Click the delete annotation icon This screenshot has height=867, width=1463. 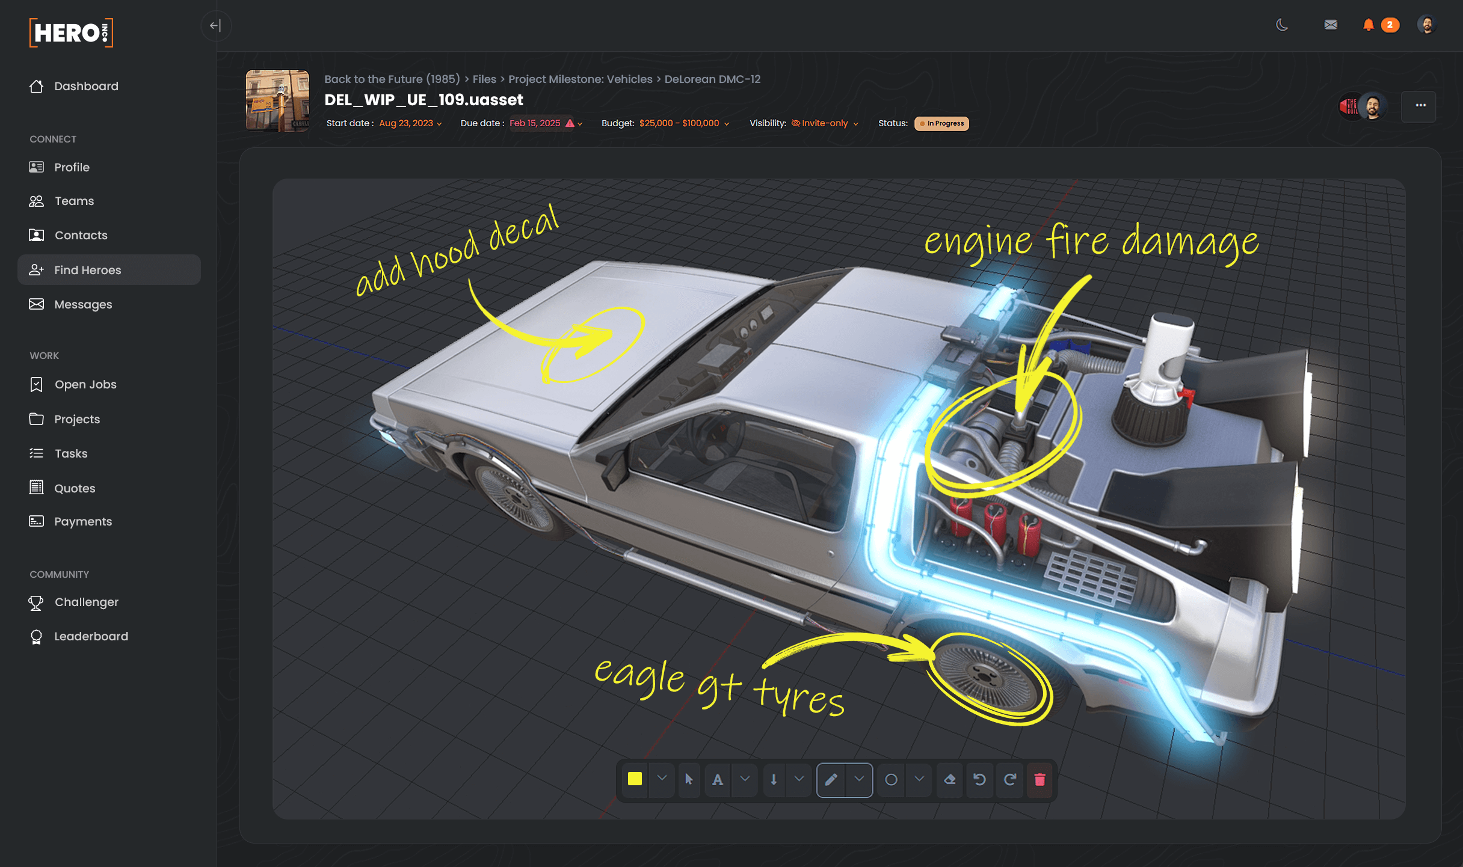1039,779
